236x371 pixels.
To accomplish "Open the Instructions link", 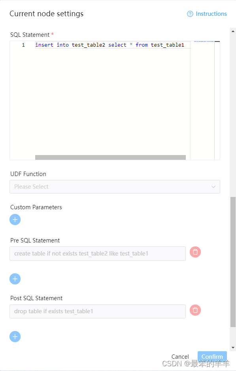I will (x=211, y=14).
